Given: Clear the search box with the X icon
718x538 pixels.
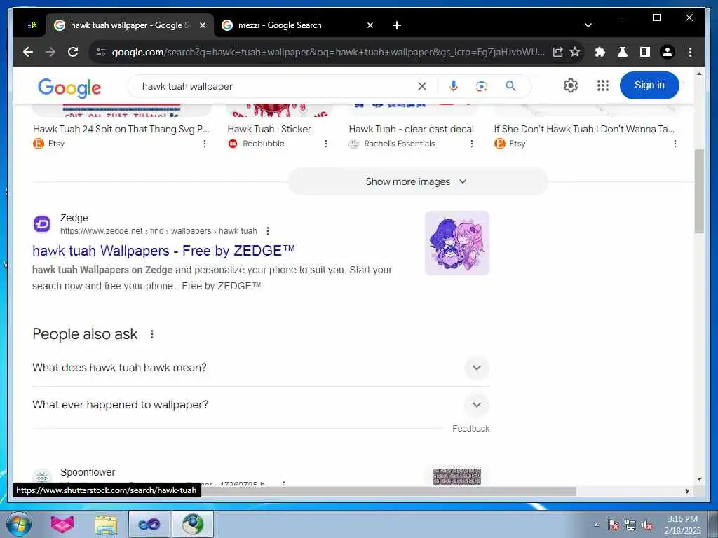Looking at the screenshot, I should (421, 86).
